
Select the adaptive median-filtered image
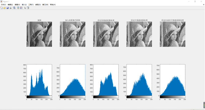[173, 34]
